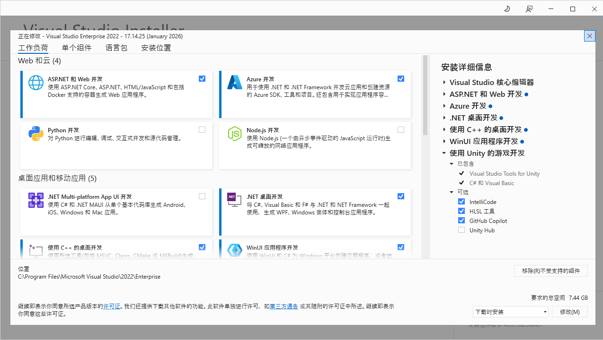The width and height of the screenshot is (603, 340).
Task: Click the Azure development logo icon
Action: pyautogui.click(x=235, y=83)
